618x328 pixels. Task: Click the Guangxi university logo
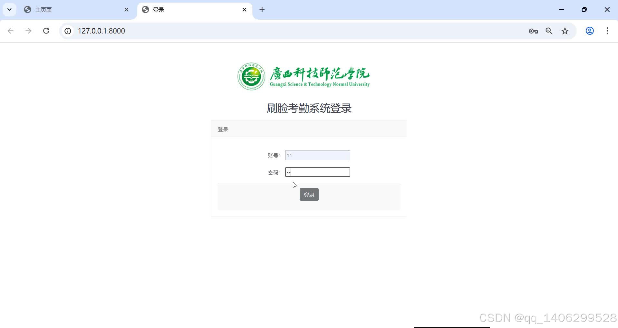tap(251, 76)
